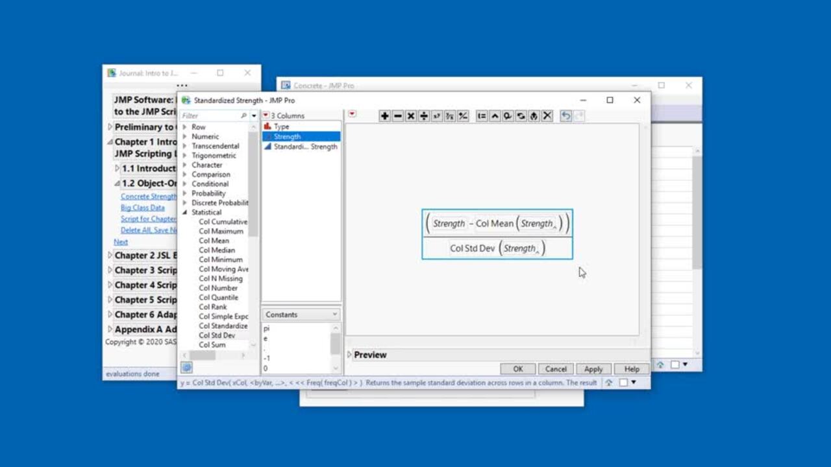Click the Apply button
Viewport: 831px width, 467px height.
(x=593, y=368)
